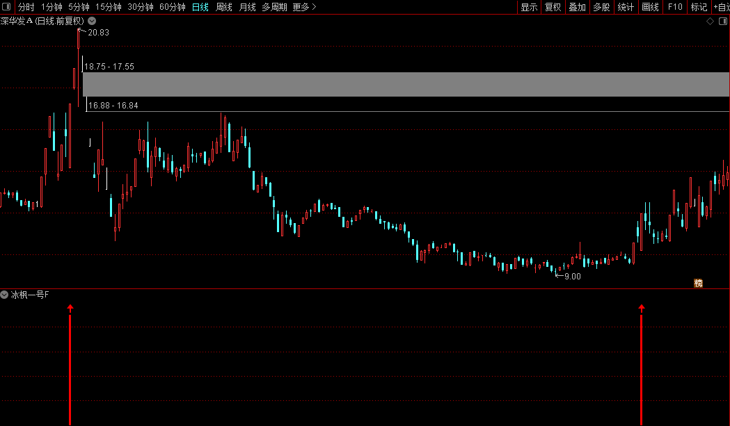Open the F10 company info
Screen dimensions: 730x426
click(675, 7)
